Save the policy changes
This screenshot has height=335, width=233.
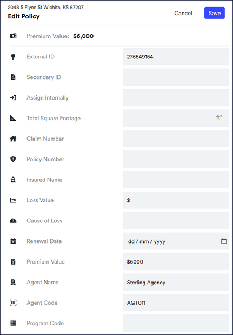215,13
